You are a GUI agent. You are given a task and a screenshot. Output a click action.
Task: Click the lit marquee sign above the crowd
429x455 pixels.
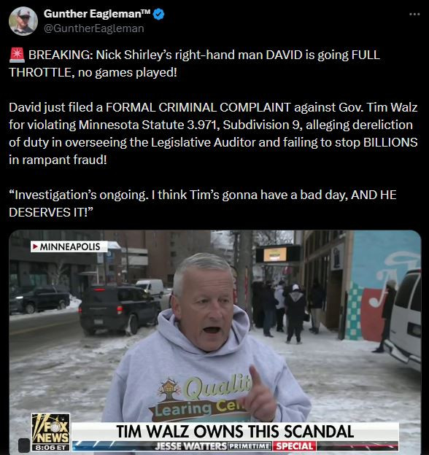click(275, 254)
